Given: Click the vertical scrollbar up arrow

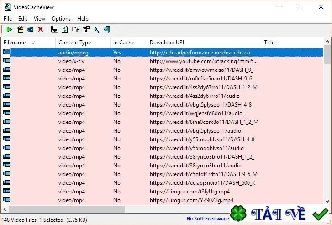Looking at the screenshot, I should click(327, 41).
